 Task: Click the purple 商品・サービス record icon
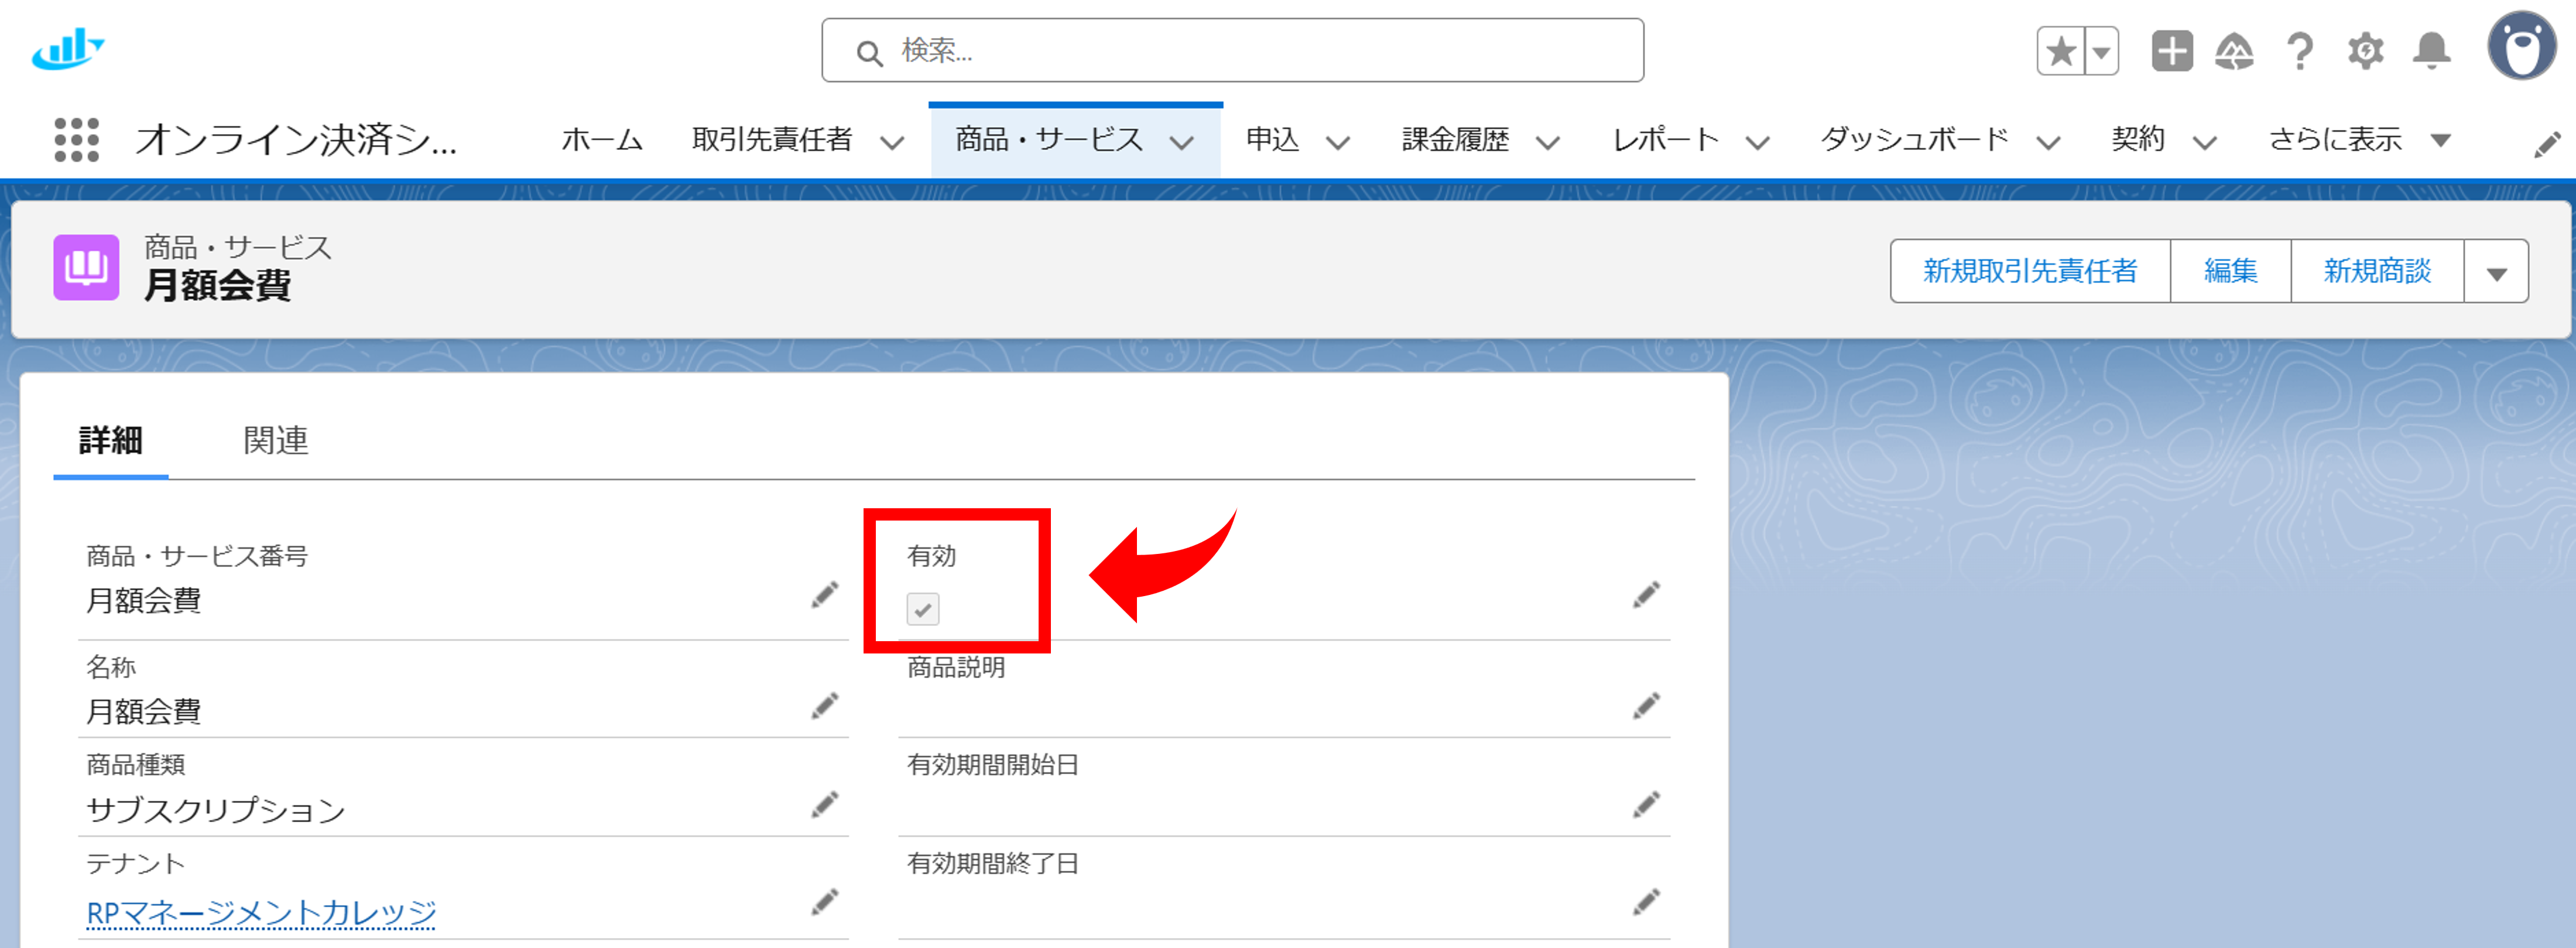(x=86, y=268)
